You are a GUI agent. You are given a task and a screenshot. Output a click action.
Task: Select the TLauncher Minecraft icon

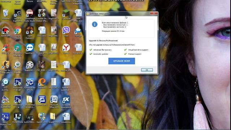pyautogui.click(x=66, y=14)
